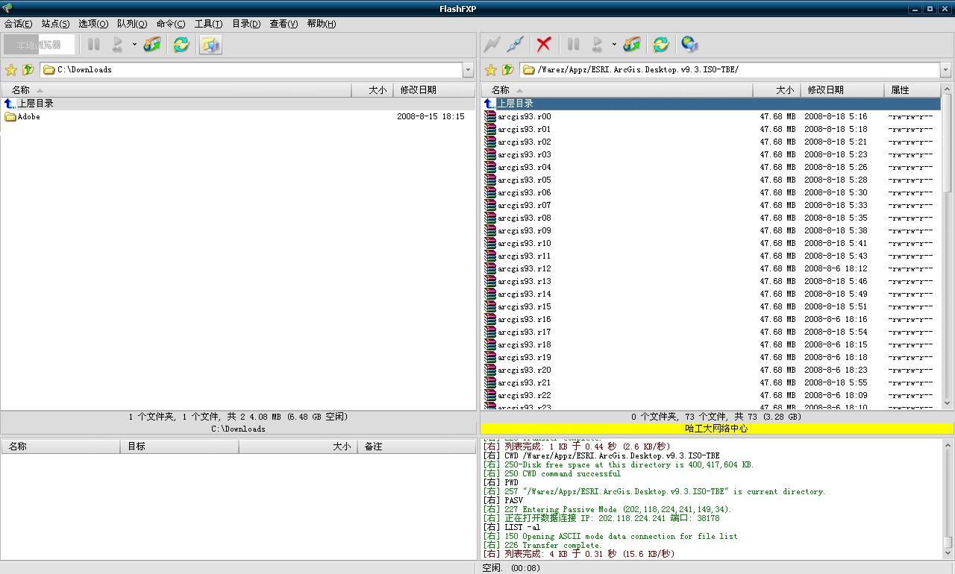The image size is (955, 574).
Task: Click the disconnect plug icon
Action: tap(515, 45)
